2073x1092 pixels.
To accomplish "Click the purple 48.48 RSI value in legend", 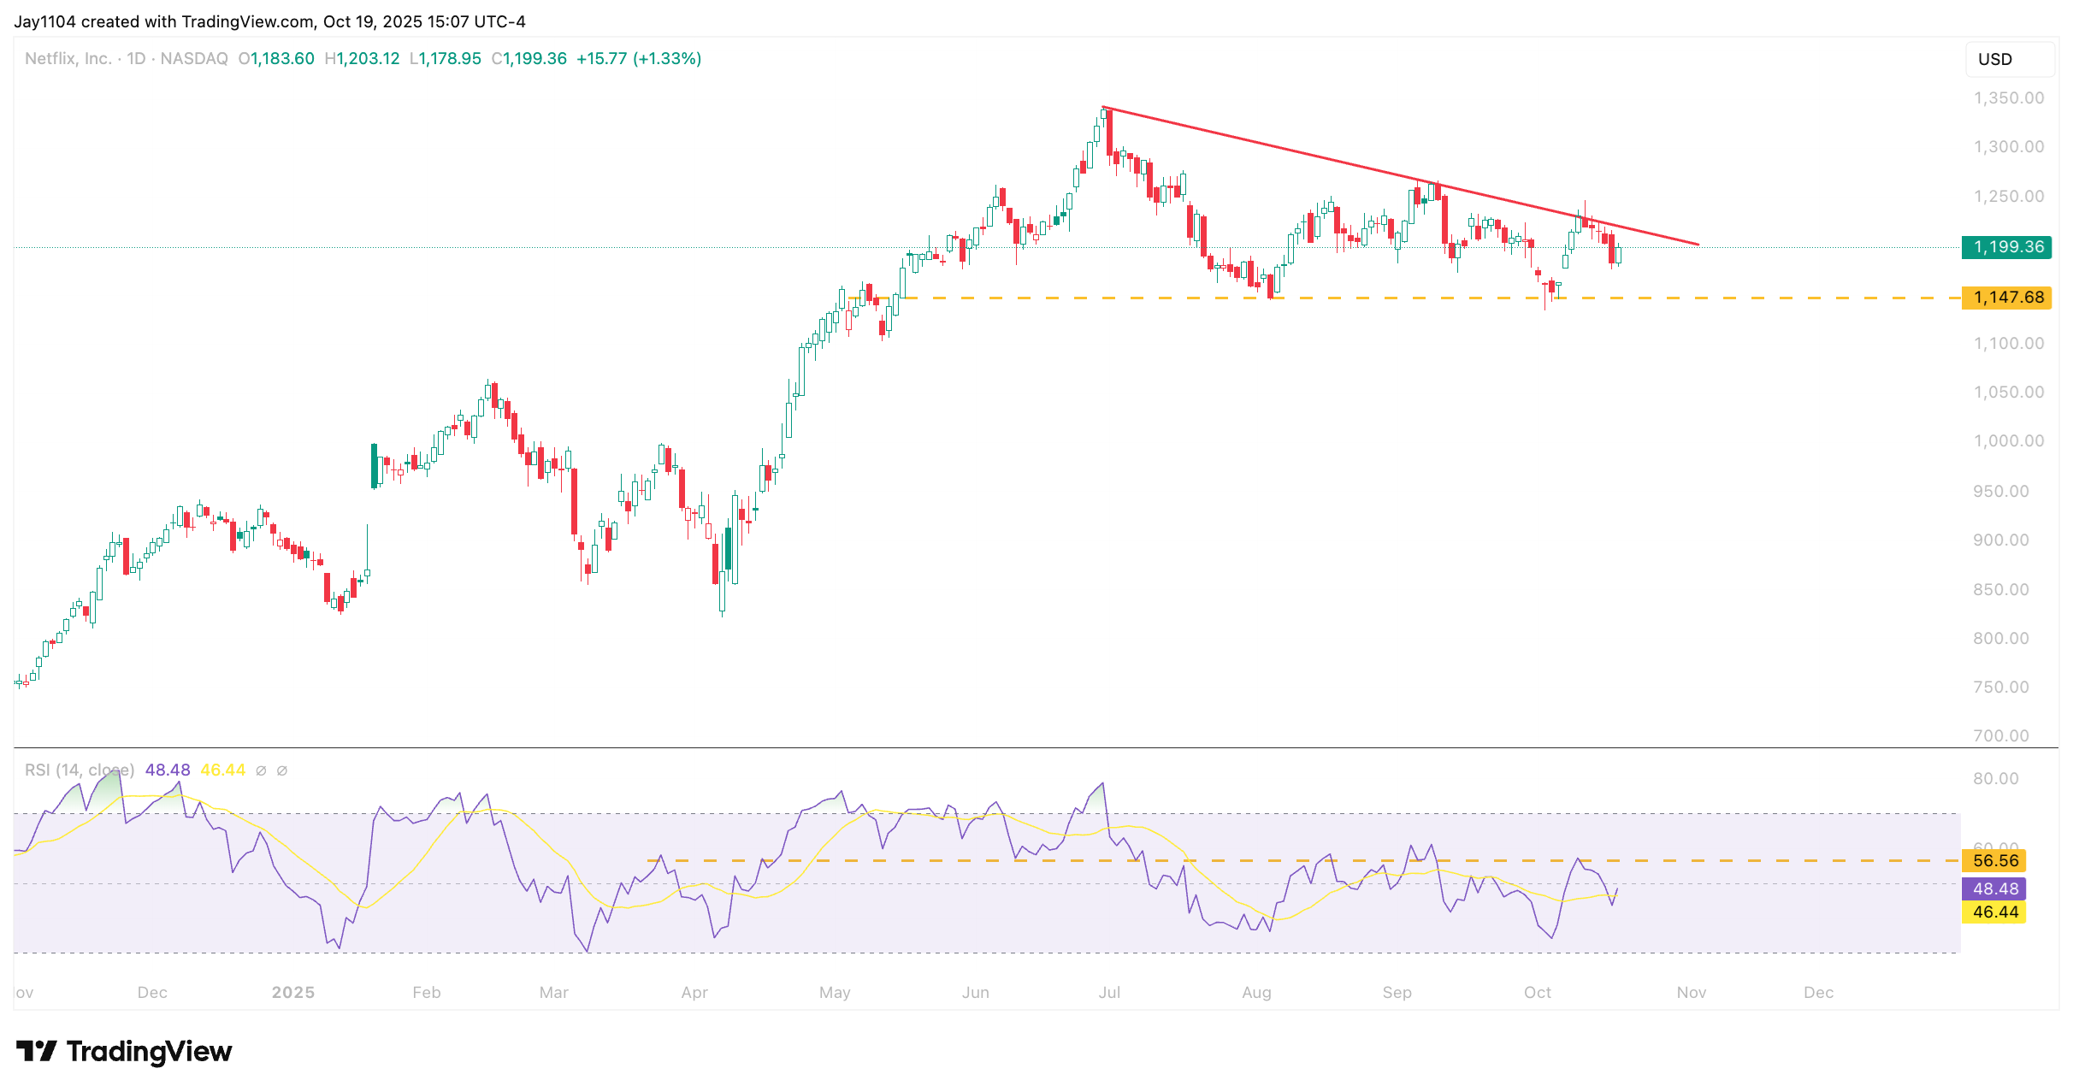I will pos(168,770).
